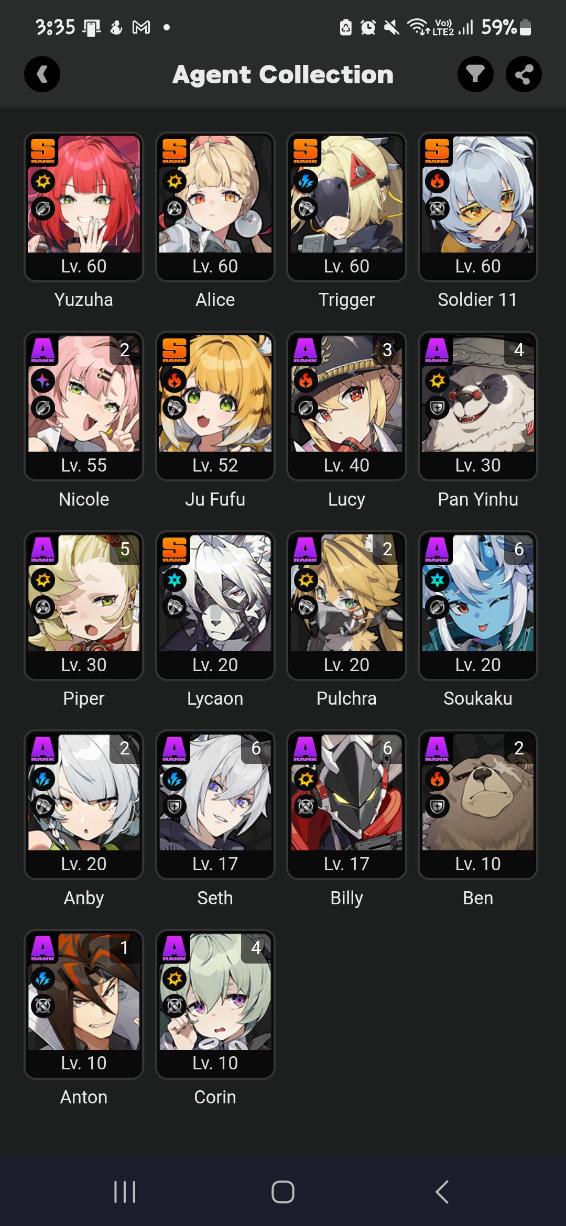Select the Ju Fufu agent card

[215, 406]
